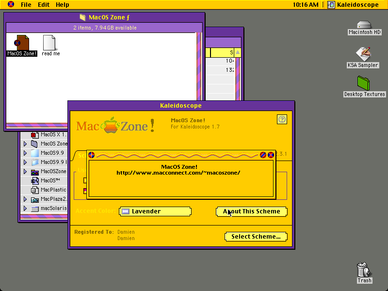
Task: Select the MacOSZone purple folder icon
Action: (x=34, y=172)
